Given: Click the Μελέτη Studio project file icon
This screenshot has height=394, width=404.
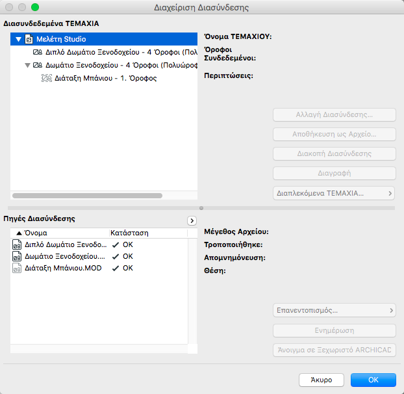Looking at the screenshot, I should point(29,39).
